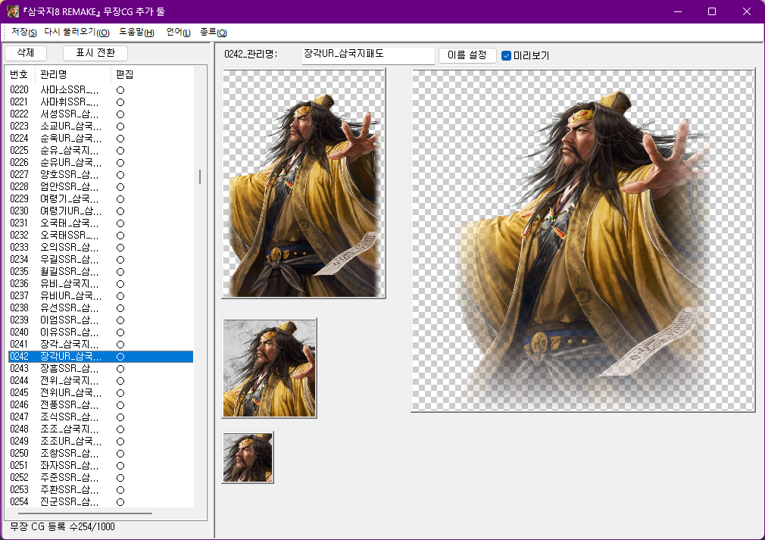
Task: Select row 0245 전위UR
Action: click(x=101, y=392)
